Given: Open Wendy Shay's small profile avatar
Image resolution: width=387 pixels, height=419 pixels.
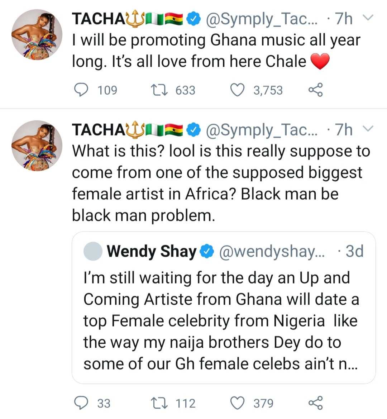Looking at the screenshot, I should point(93,251).
